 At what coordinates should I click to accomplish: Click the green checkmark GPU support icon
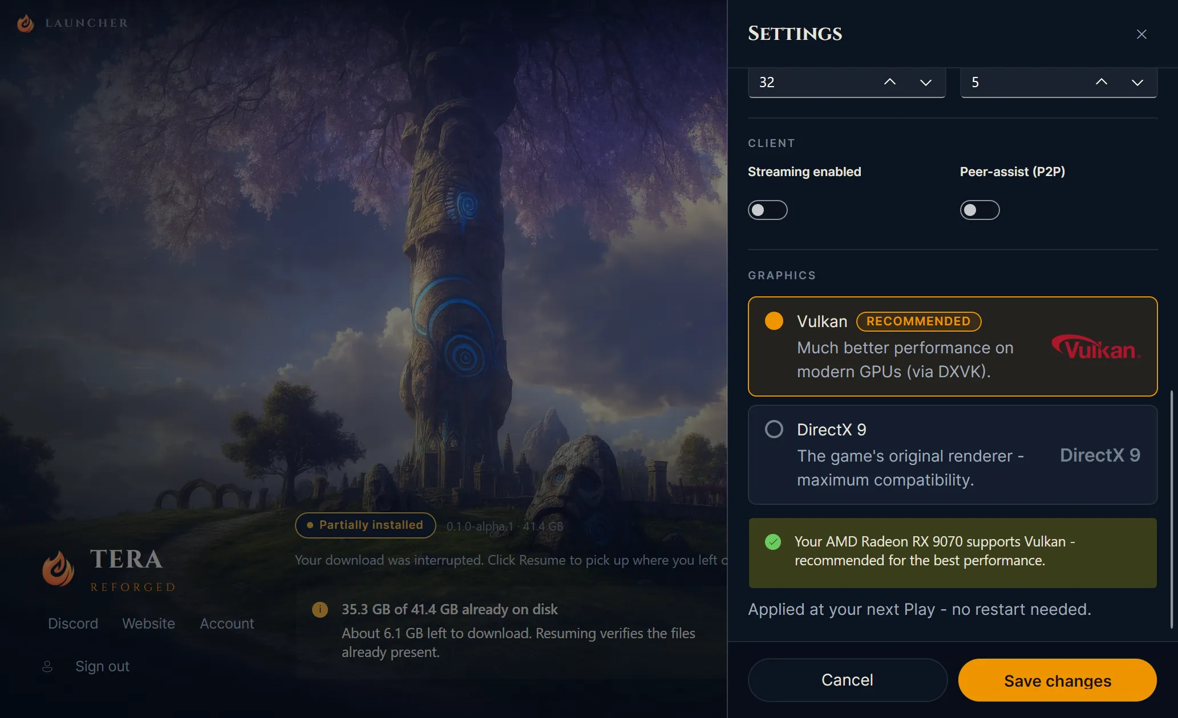pyautogui.click(x=773, y=542)
